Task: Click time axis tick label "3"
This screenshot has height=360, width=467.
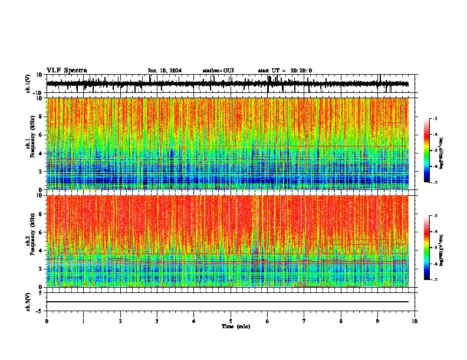Action: (x=157, y=321)
